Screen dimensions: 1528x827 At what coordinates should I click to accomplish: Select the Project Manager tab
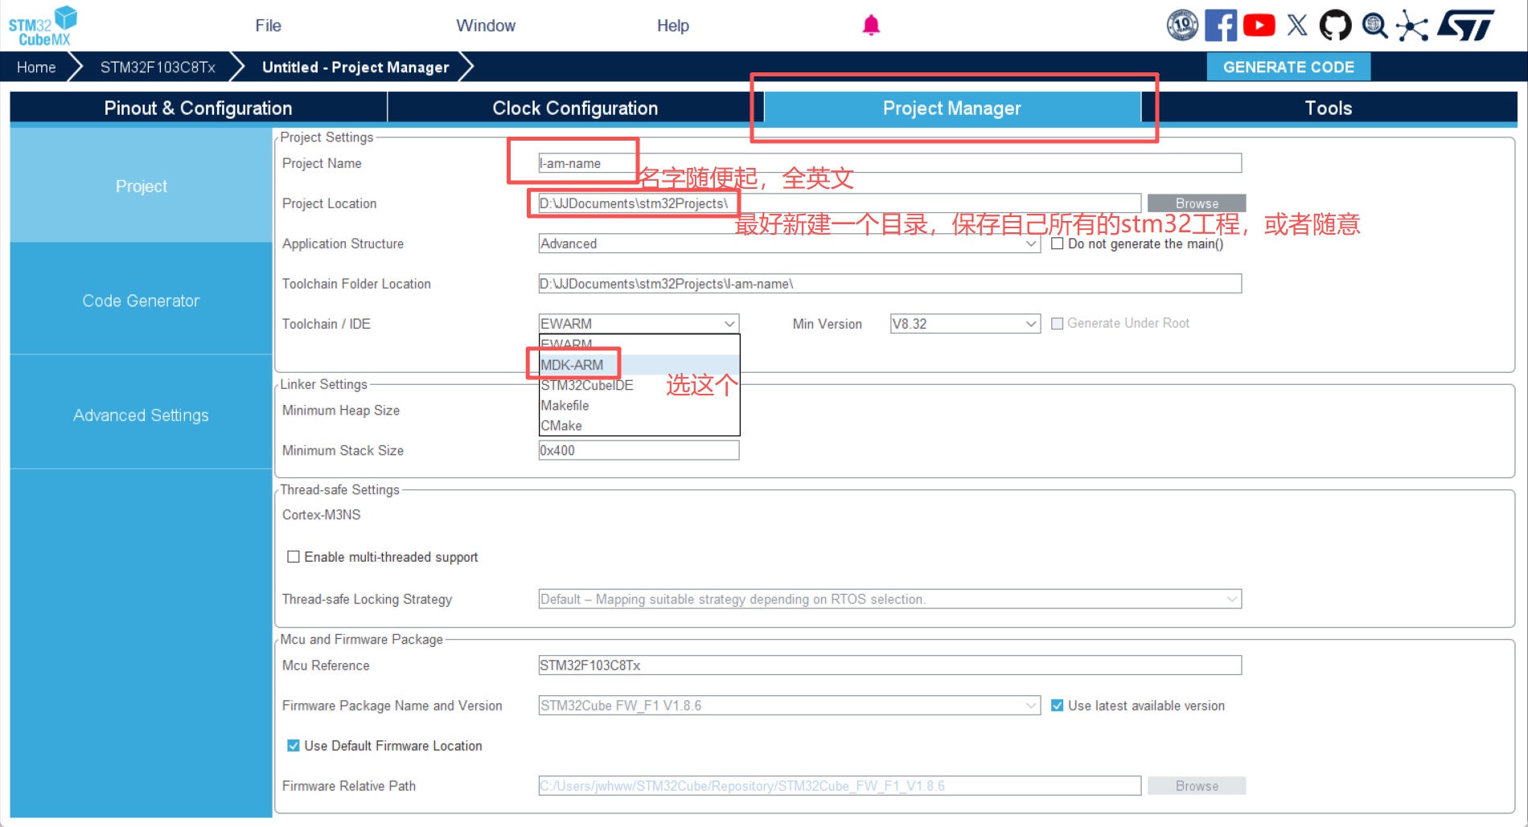click(x=952, y=108)
